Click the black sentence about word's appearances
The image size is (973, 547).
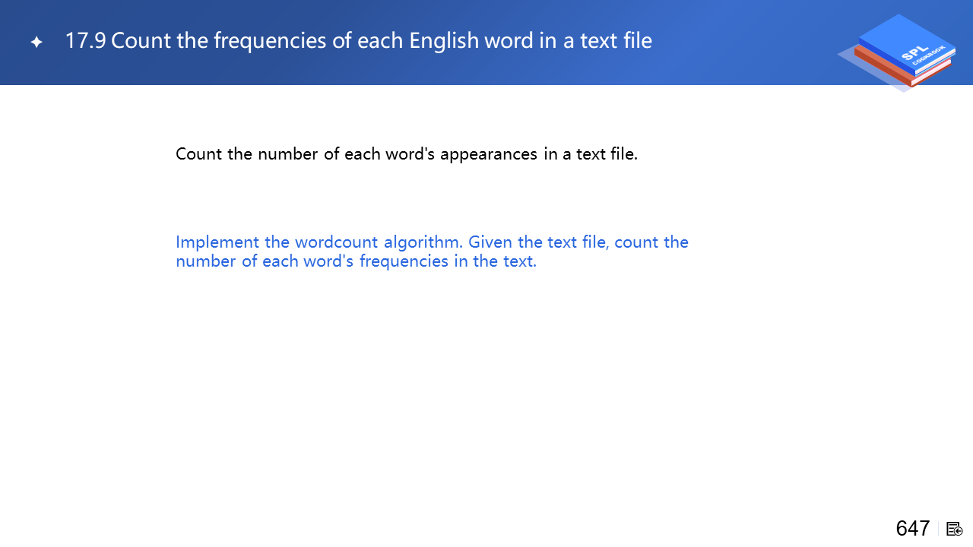tap(406, 153)
